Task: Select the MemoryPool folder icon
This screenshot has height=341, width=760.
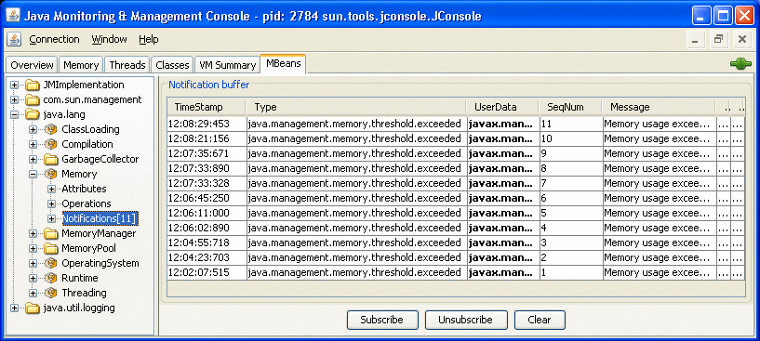Action: coord(50,248)
